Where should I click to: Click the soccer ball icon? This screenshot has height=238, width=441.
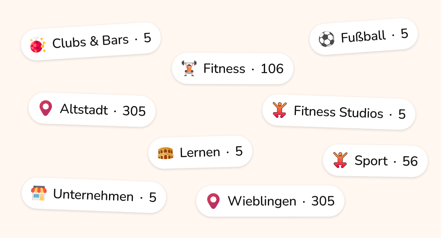(326, 39)
